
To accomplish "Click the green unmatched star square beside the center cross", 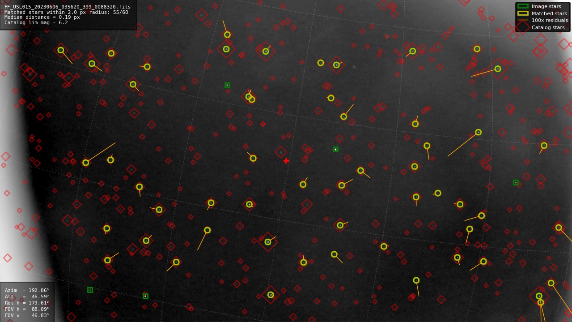I will pos(335,149).
